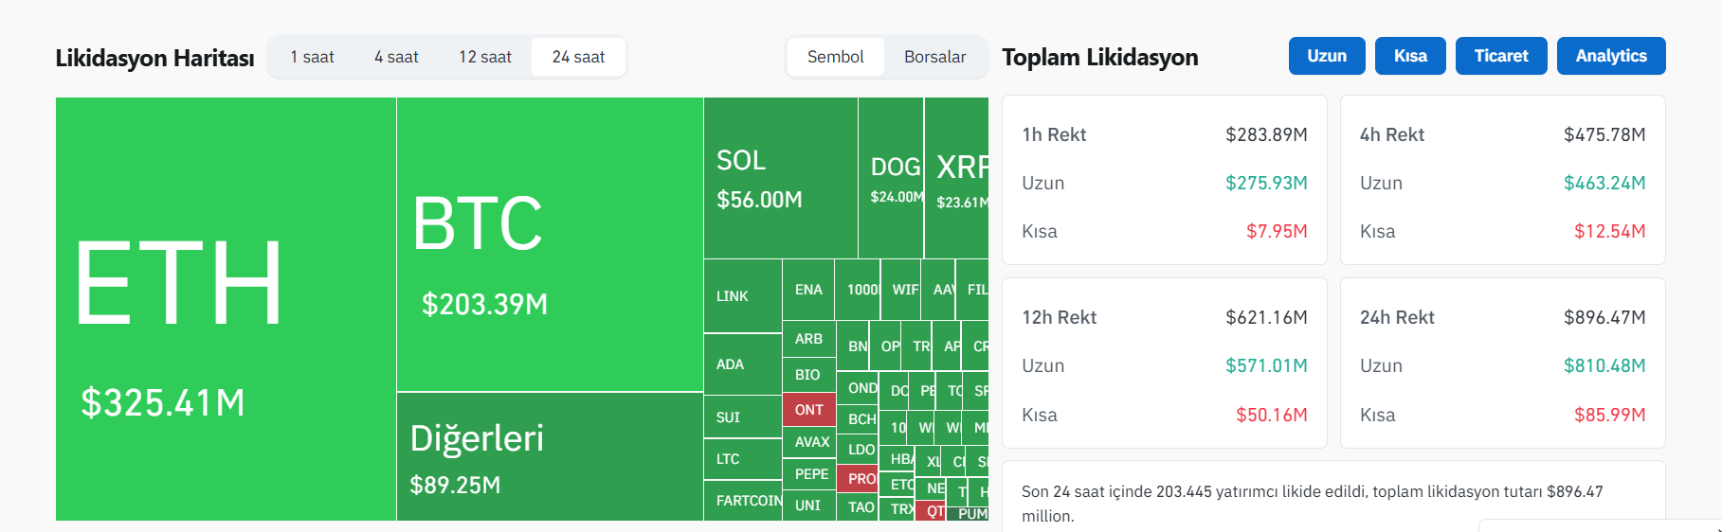This screenshot has width=1722, height=532.
Task: Open the Analytics button
Action: coord(1610,56)
